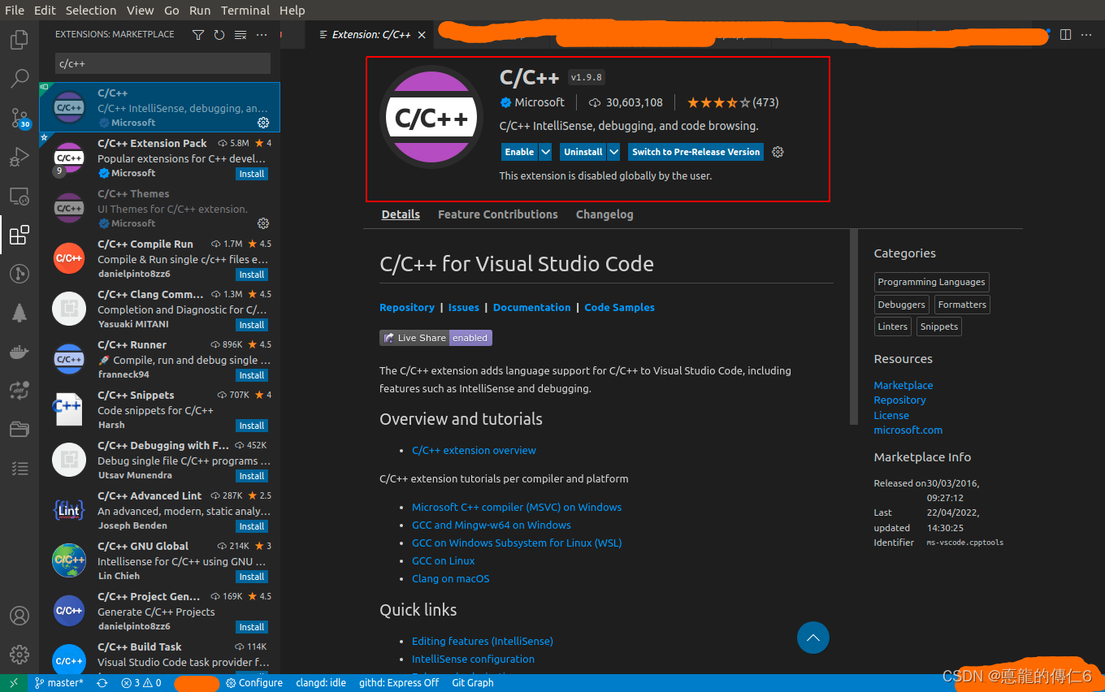Screen dimensions: 1105x692
Task: Open the Repository link in readme
Action: tap(407, 308)
